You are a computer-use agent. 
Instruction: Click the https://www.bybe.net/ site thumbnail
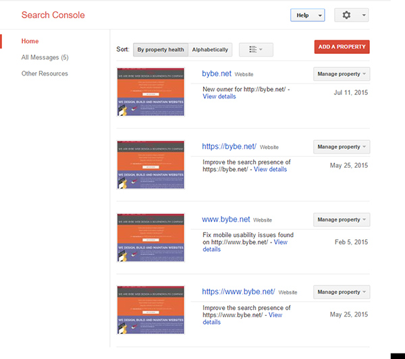tap(151, 310)
